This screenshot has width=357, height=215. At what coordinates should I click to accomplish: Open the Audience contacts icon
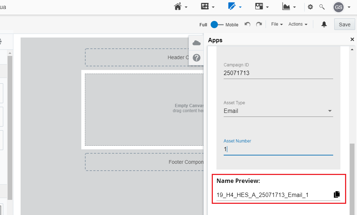[x=259, y=6]
